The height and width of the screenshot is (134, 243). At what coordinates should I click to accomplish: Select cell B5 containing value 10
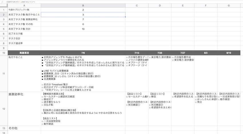[83, 29]
